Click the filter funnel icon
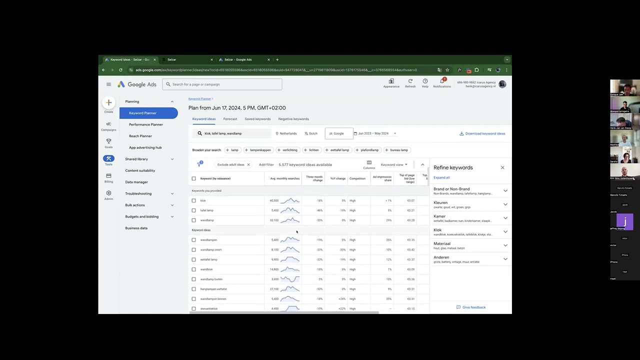 [199, 164]
